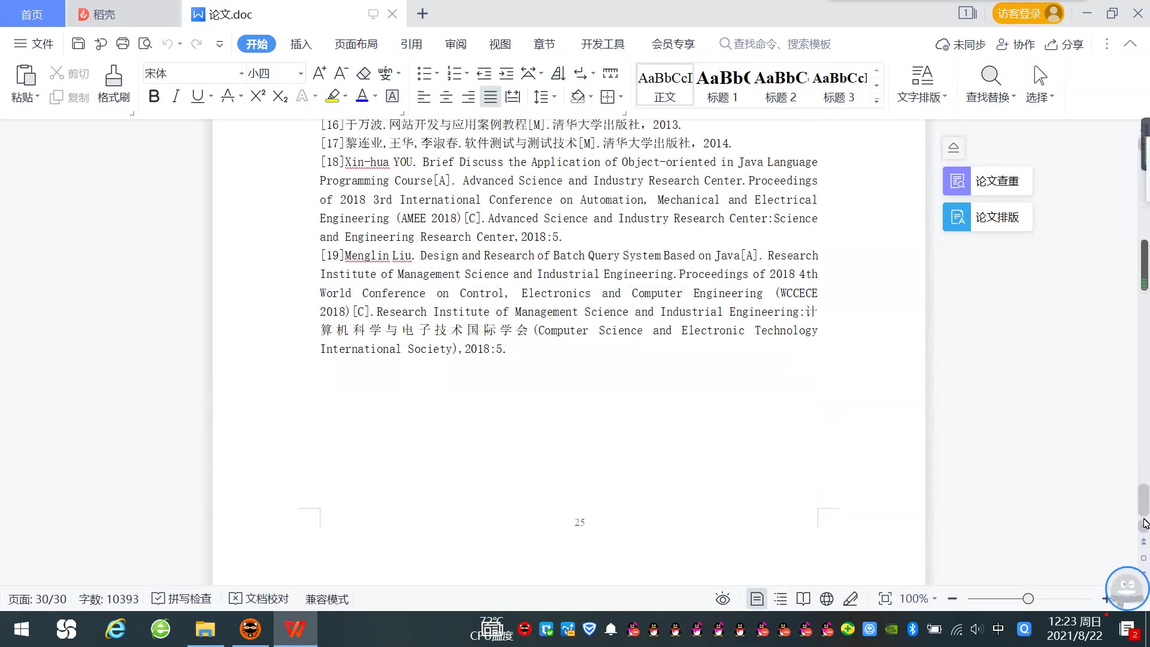Image resolution: width=1150 pixels, height=647 pixels.
Task: Center align text
Action: click(x=446, y=96)
